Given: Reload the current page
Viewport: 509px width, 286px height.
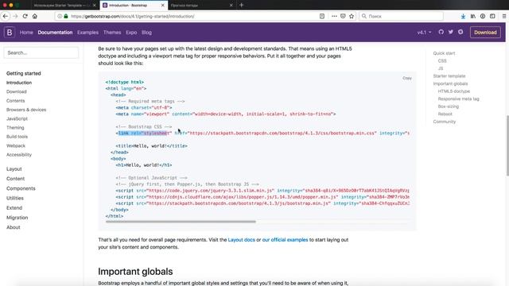Looking at the screenshot, I should [25, 16].
